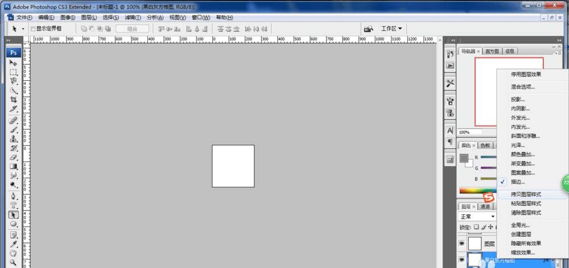
Task: Open the 滤镜(T) menu
Action: coord(133,18)
